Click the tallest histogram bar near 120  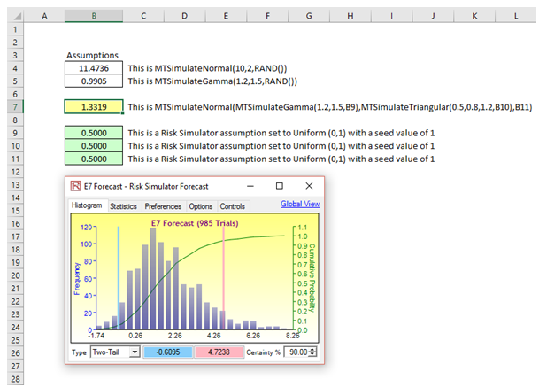[x=153, y=279]
